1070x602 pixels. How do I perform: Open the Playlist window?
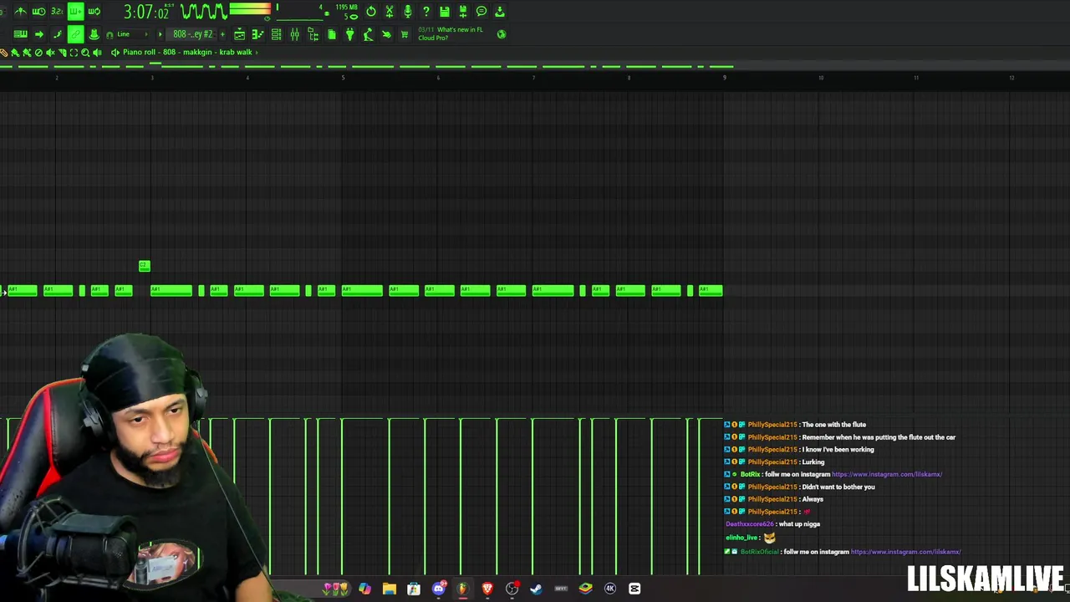[239, 34]
